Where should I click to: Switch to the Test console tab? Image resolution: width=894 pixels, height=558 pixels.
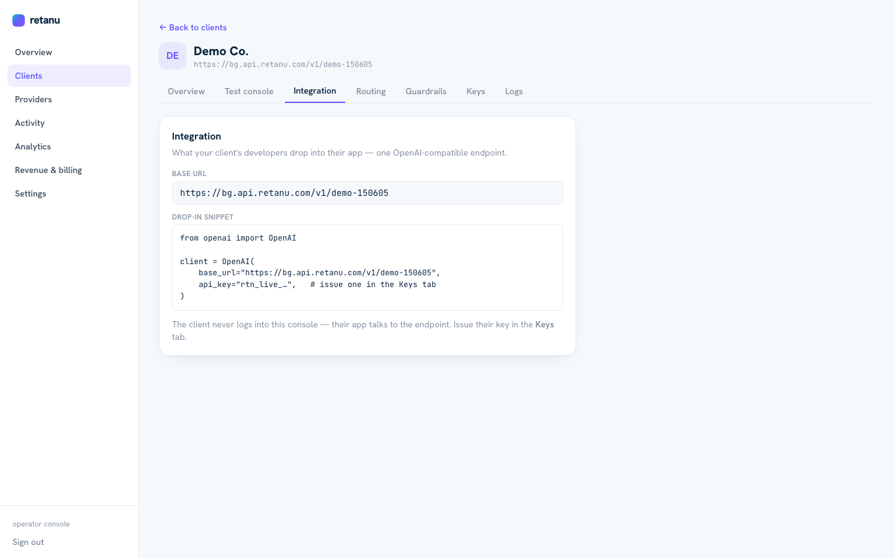[249, 91]
